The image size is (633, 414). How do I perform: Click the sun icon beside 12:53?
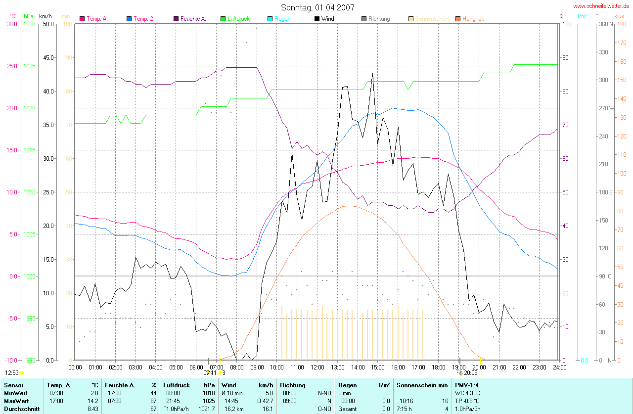click(22, 373)
